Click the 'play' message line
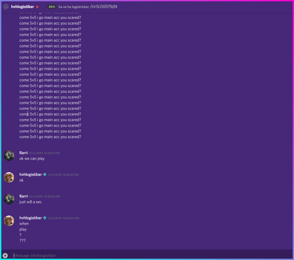The width and height of the screenshot is (294, 260). [23, 229]
